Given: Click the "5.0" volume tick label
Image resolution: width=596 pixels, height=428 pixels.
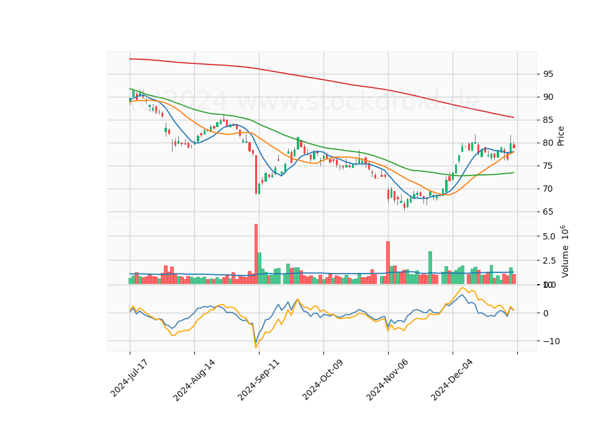Looking at the screenshot, I should point(549,236).
